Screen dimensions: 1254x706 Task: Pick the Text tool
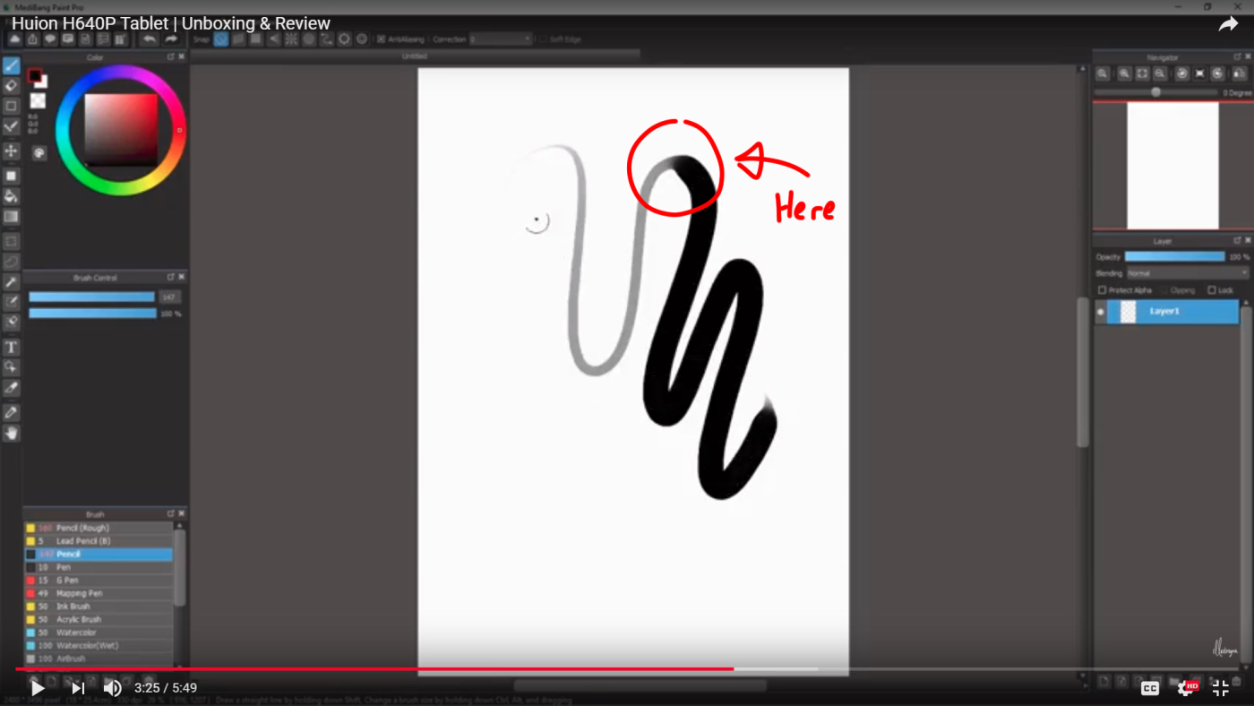pos(12,347)
